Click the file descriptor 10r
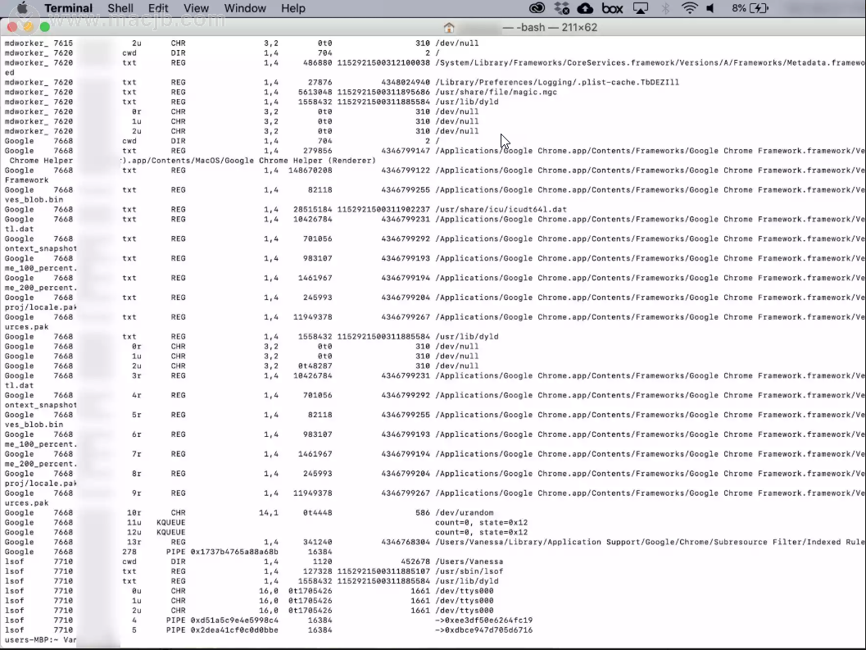The height and width of the screenshot is (650, 866). tap(134, 513)
